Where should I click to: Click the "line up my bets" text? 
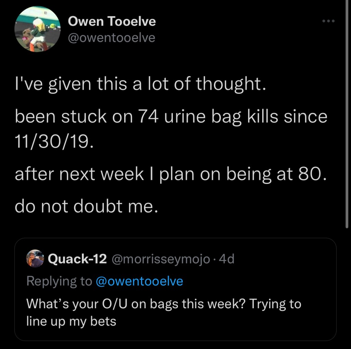[x=71, y=322]
